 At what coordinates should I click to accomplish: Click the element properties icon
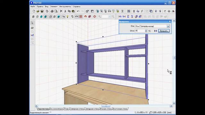[87, 11]
